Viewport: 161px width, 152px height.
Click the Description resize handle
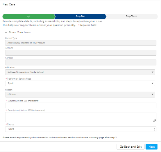(154, 120)
